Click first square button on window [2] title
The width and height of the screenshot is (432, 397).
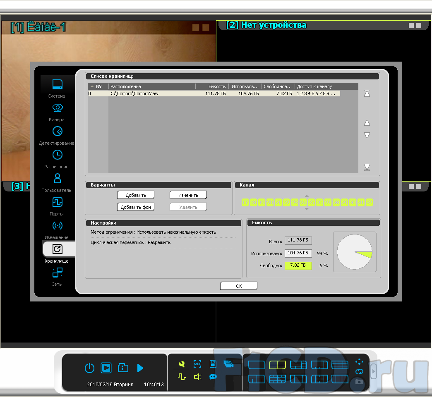point(411,25)
